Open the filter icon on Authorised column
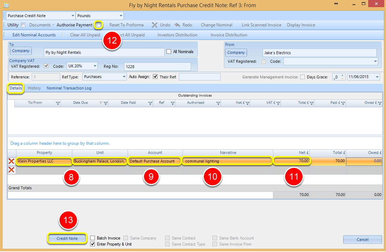The height and width of the screenshot is (252, 386). (218, 103)
